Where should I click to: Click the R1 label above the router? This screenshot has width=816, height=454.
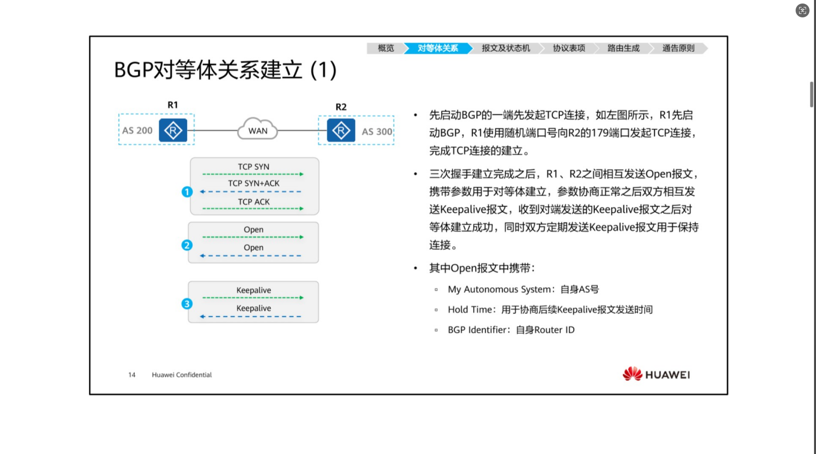[173, 105]
